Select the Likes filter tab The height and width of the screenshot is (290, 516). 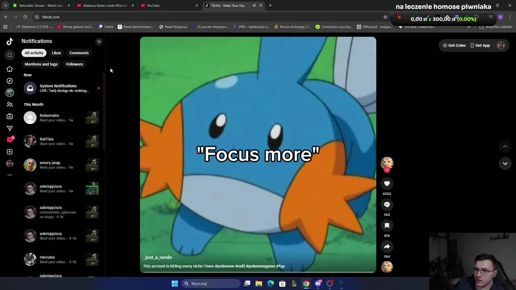56,53
